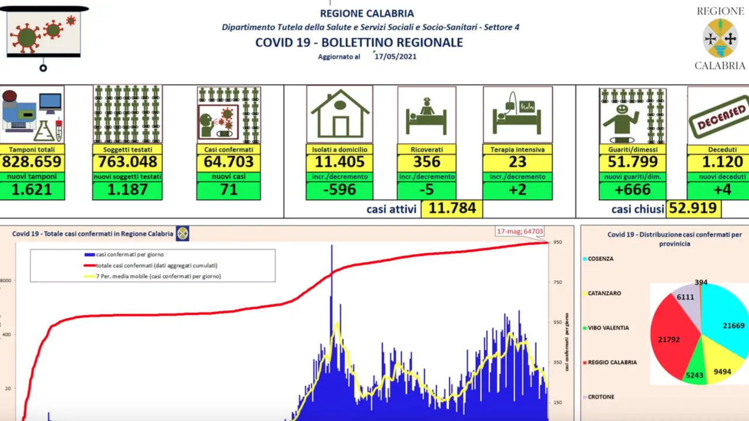The image size is (749, 421).
Task: Click the Cosenza legend entry
Action: pos(600,259)
